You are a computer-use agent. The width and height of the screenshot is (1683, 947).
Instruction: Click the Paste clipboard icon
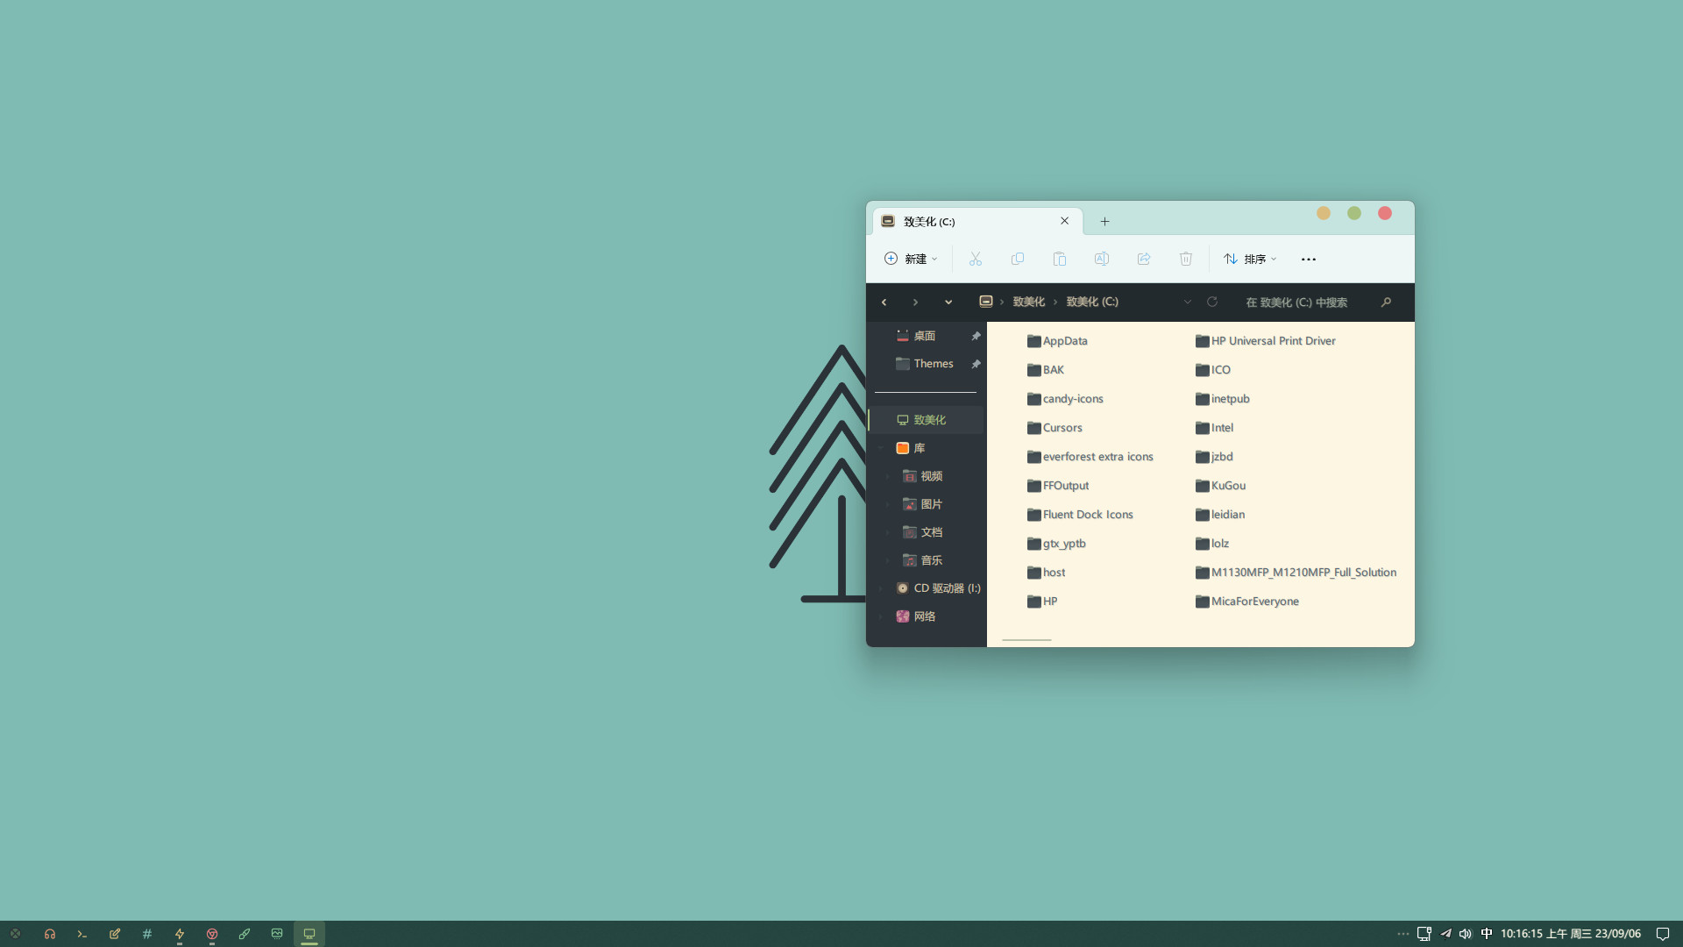1059,259
